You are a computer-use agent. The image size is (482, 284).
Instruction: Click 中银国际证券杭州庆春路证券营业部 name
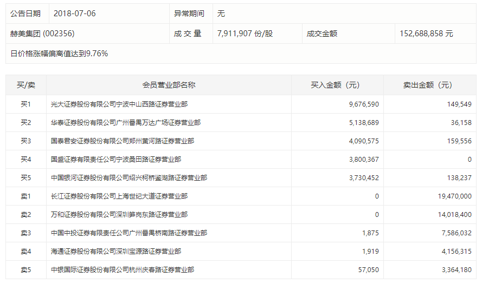[123, 270]
